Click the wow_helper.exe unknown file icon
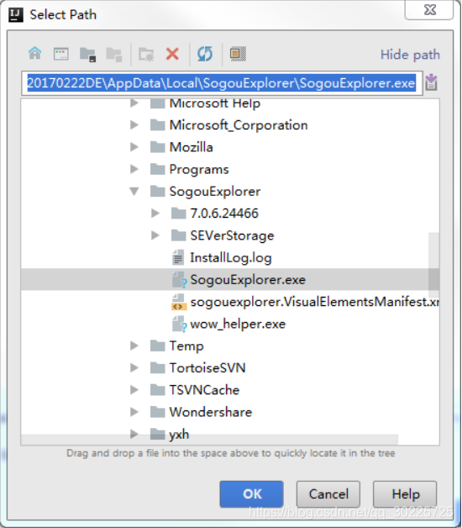 click(179, 324)
